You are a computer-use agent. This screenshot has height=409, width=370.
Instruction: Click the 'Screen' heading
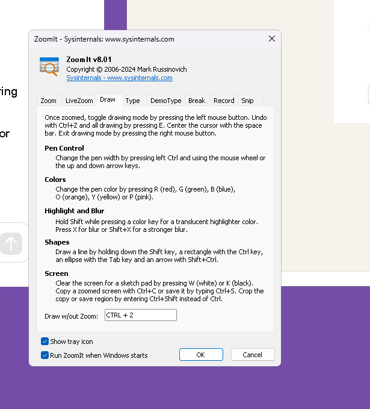coord(57,273)
